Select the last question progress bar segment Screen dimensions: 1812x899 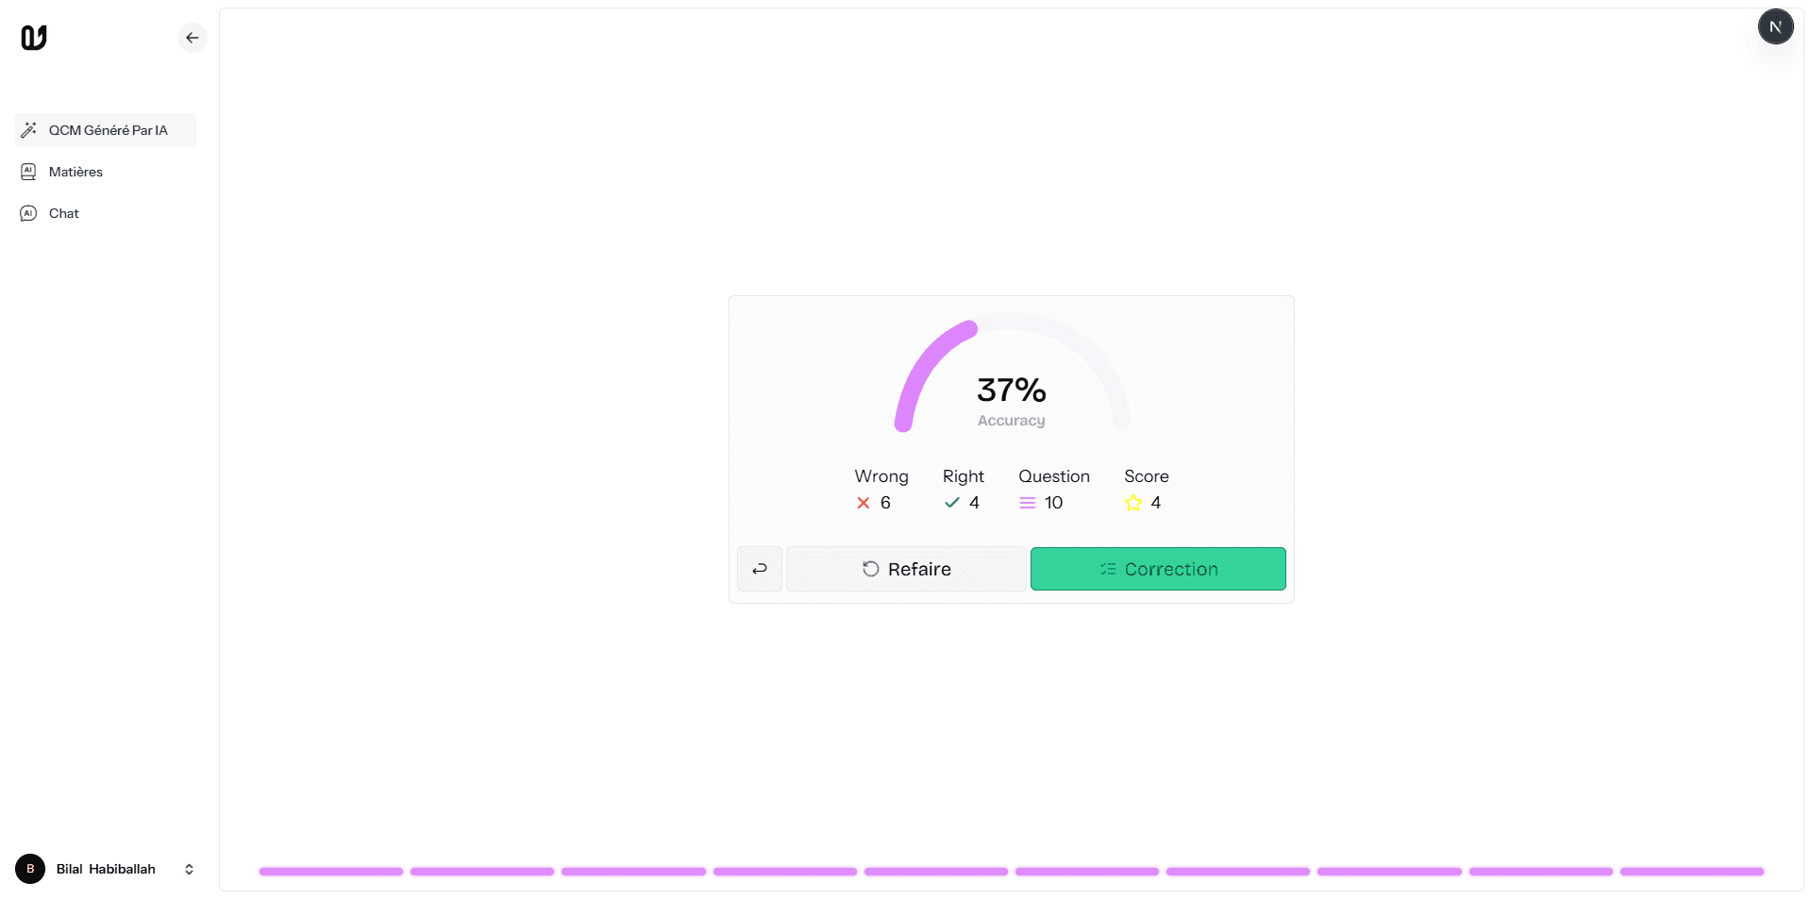tap(1692, 872)
